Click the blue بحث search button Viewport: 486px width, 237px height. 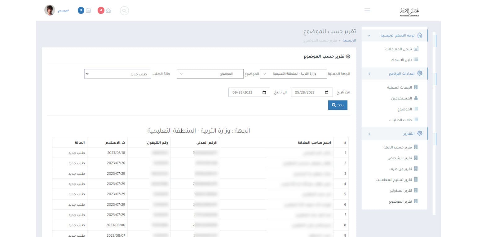click(338, 105)
